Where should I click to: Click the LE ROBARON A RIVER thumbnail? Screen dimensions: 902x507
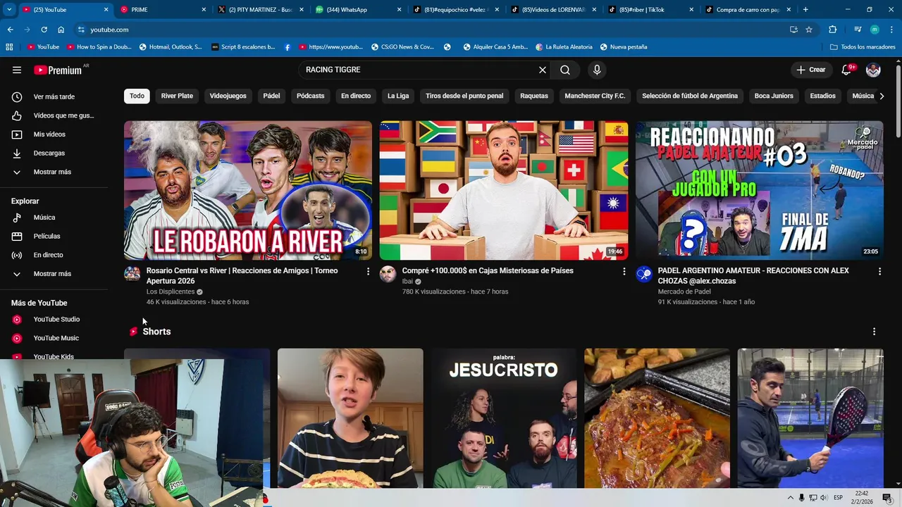pos(248,190)
